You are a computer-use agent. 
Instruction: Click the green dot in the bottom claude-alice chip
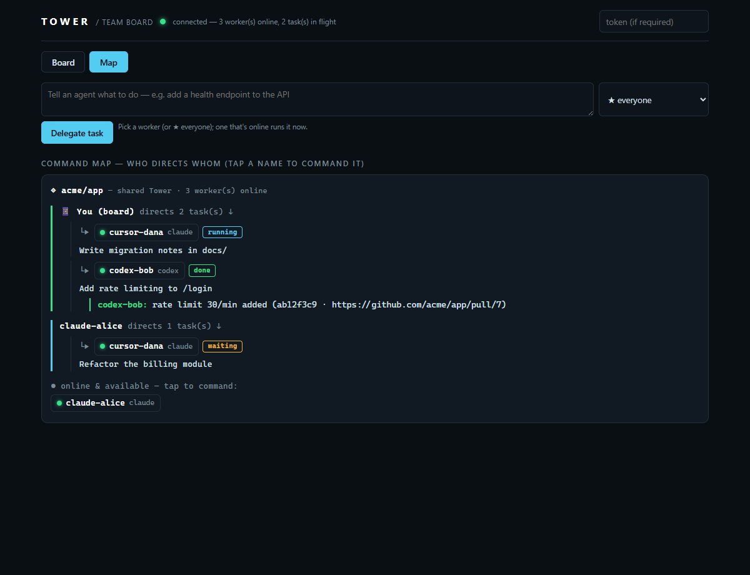pyautogui.click(x=59, y=403)
